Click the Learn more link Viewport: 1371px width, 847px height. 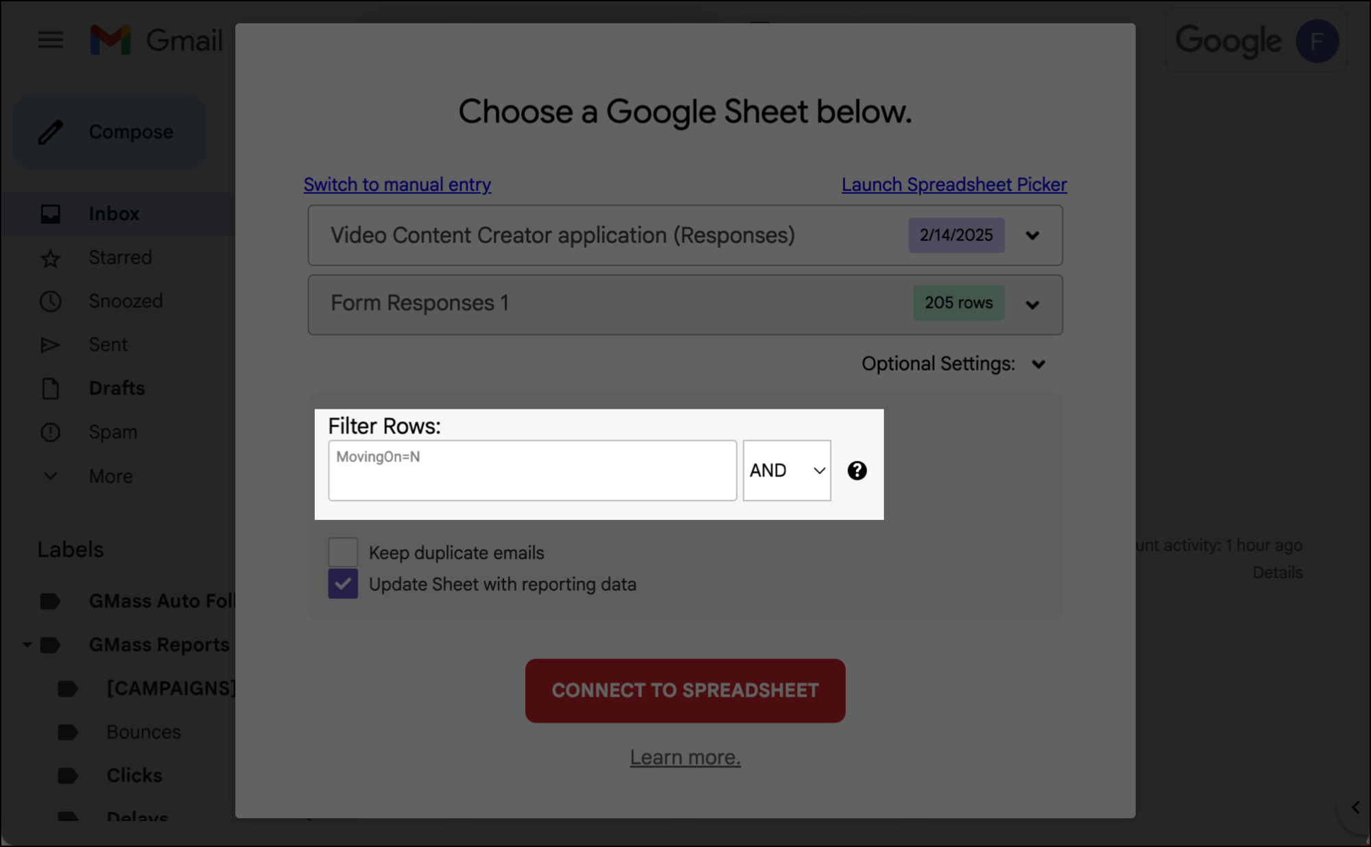pyautogui.click(x=685, y=757)
